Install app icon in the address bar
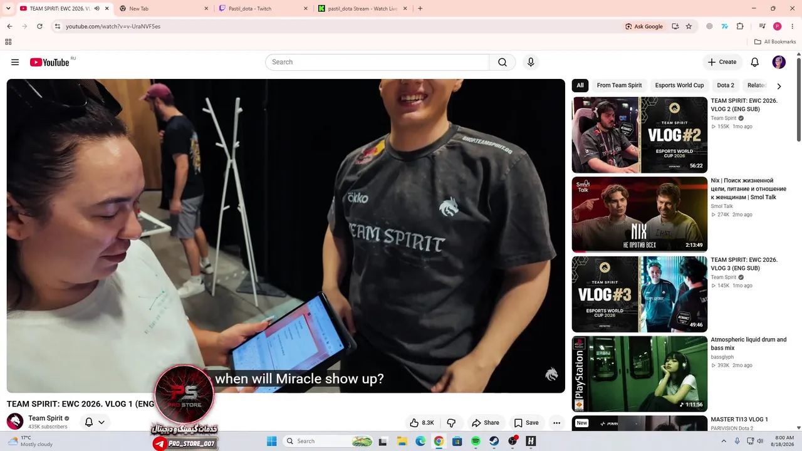 [x=675, y=26]
